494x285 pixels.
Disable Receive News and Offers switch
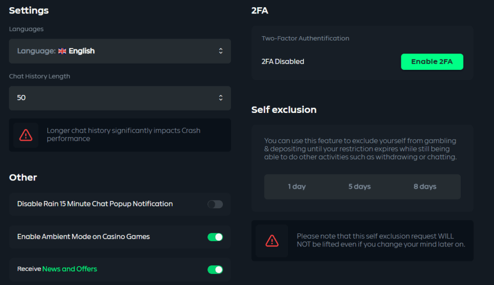coord(215,270)
